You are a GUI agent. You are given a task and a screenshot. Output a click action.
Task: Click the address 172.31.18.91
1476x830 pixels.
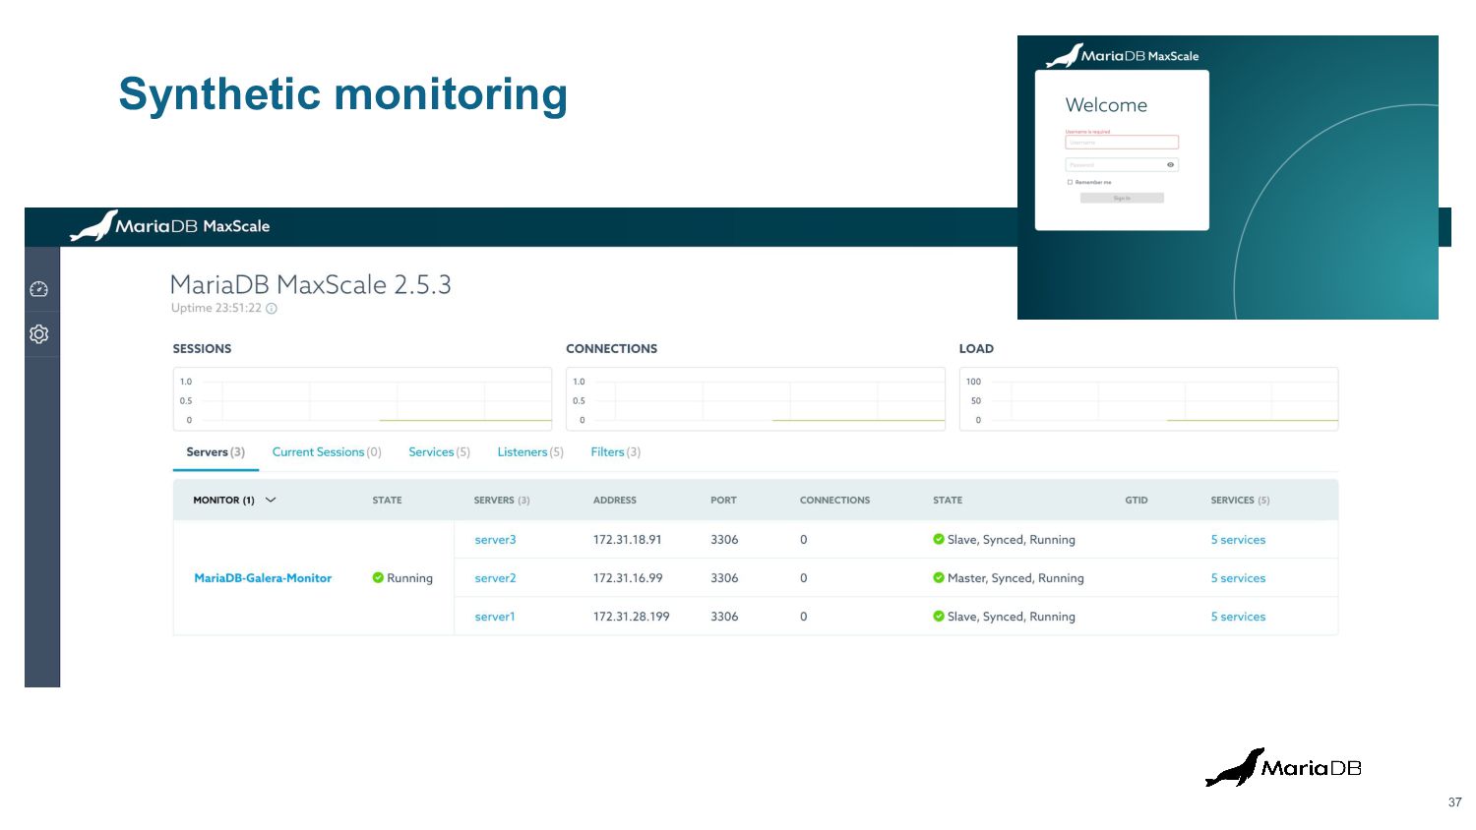pyautogui.click(x=627, y=540)
